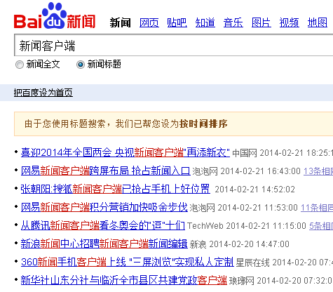The width and height of the screenshot is (333, 292).
Task: Open headline 从腾讯新闻客户端看冬奥会的"逗"士们
Action: tap(103, 225)
